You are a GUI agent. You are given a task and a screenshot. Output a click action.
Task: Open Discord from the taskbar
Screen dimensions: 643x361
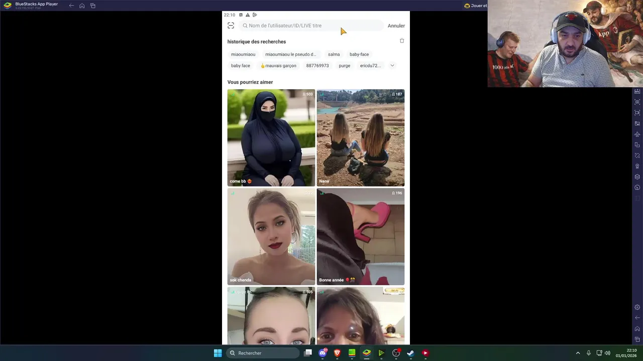pos(323,353)
